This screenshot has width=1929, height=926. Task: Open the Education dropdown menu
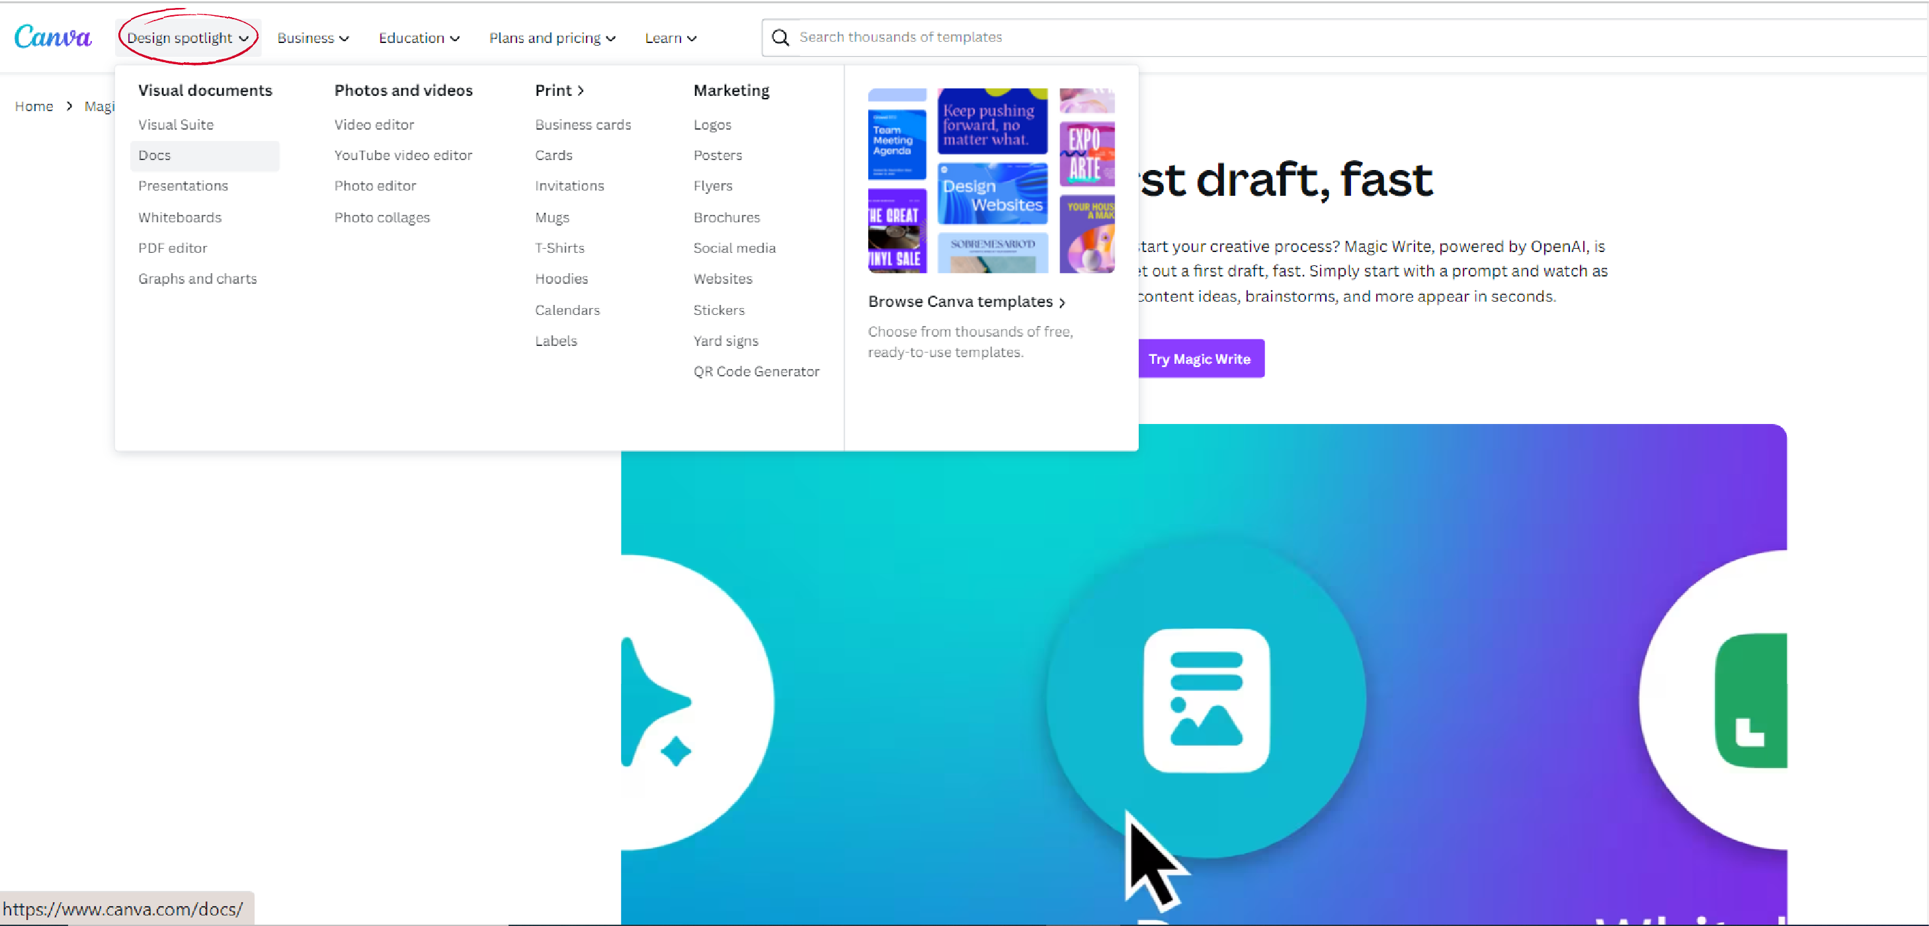(418, 38)
